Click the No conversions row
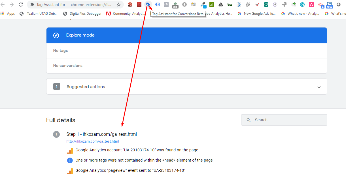 point(187,66)
